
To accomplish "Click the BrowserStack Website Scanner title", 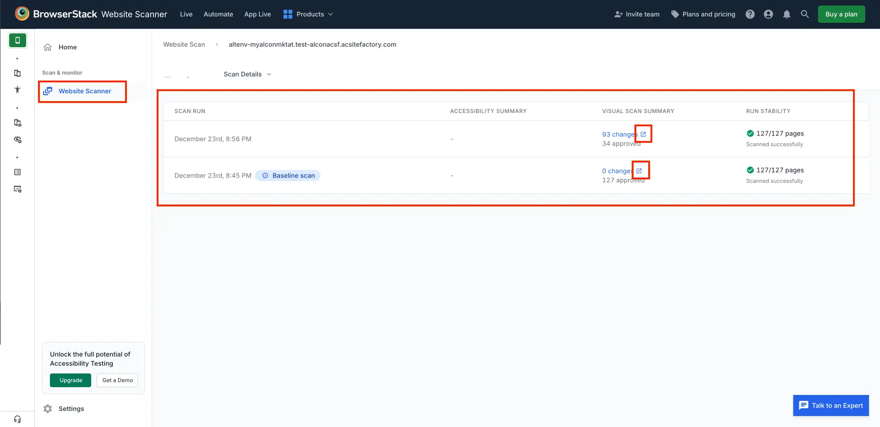I will point(100,14).
